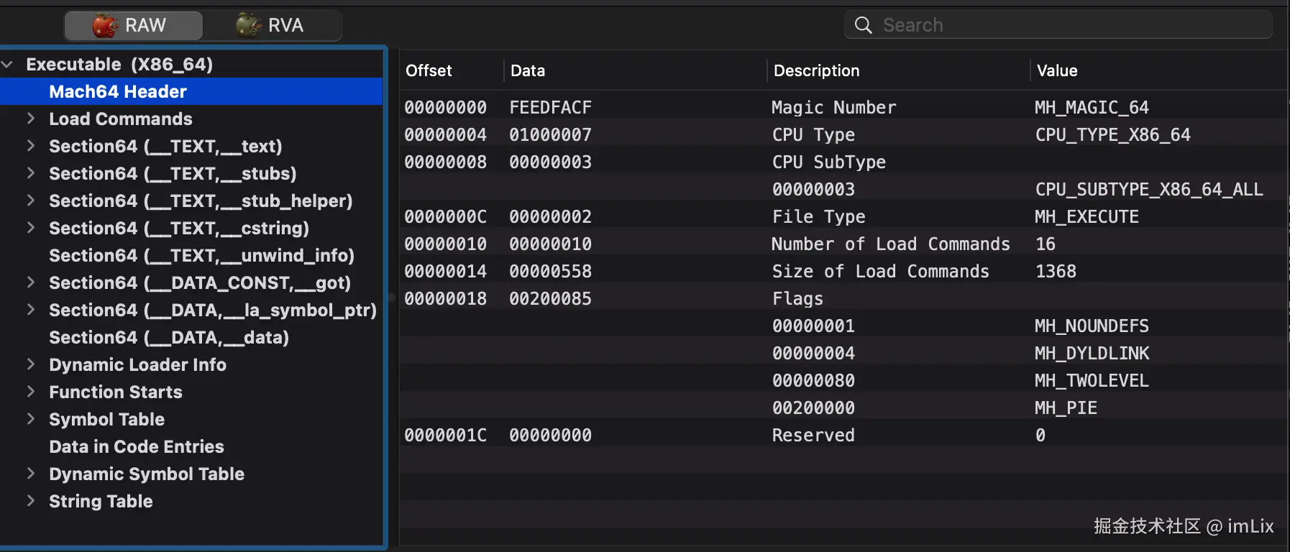This screenshot has height=552, width=1290.
Task: Expand the Load Commands node
Action: tap(31, 119)
